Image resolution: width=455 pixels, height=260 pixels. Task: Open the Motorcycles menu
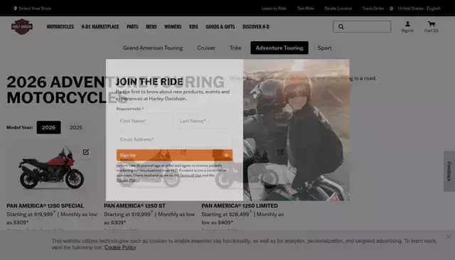click(x=60, y=27)
